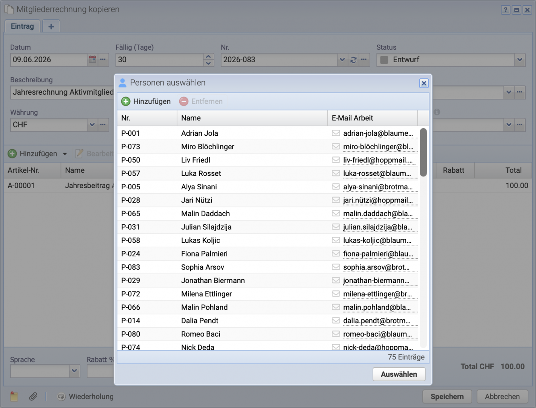Select person row Malin Daddach

pos(268,213)
